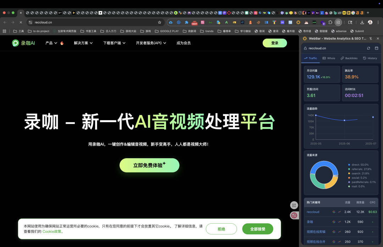Open trend icon in 录咖 keyword row
This screenshot has height=247, width=383.
[339, 222]
